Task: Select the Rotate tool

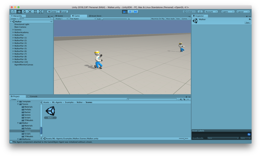Action: (x=24, y=12)
